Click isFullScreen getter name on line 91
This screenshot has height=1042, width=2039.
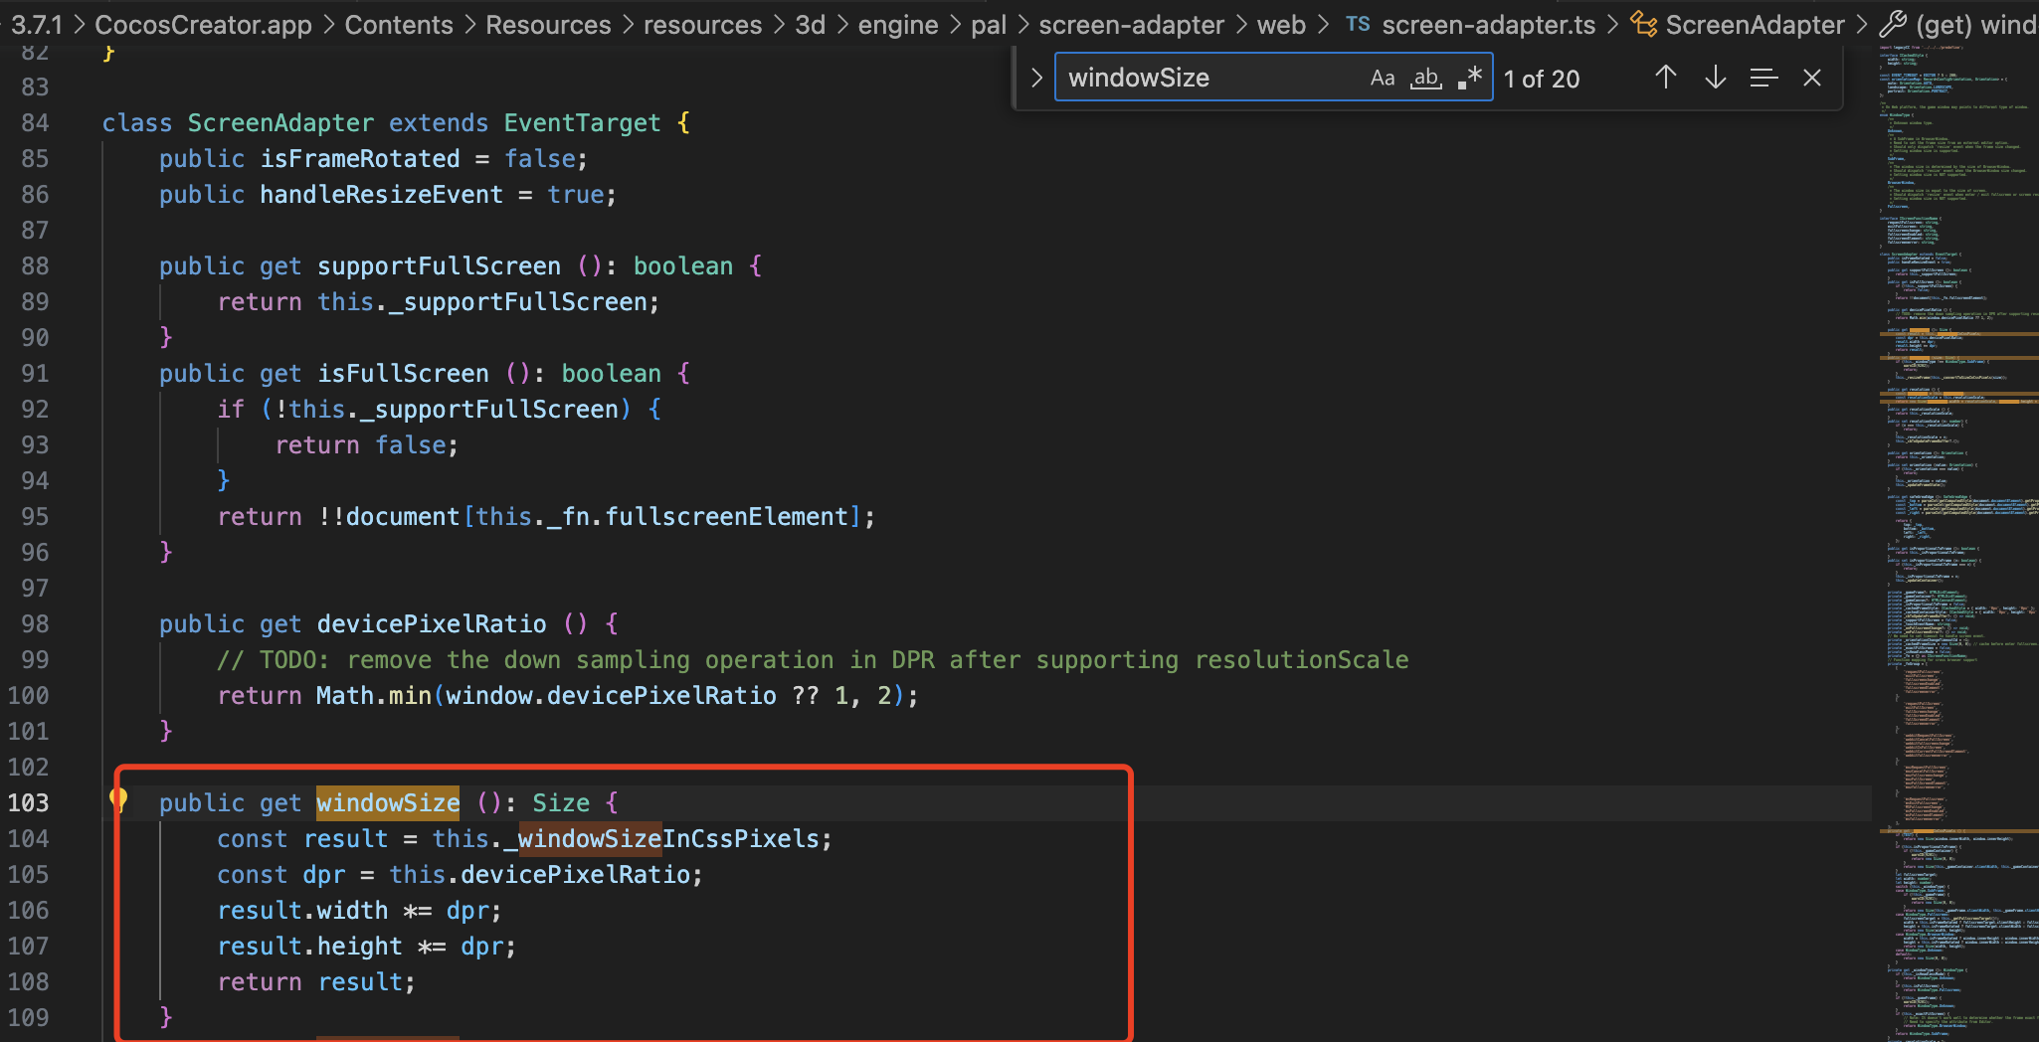click(403, 373)
